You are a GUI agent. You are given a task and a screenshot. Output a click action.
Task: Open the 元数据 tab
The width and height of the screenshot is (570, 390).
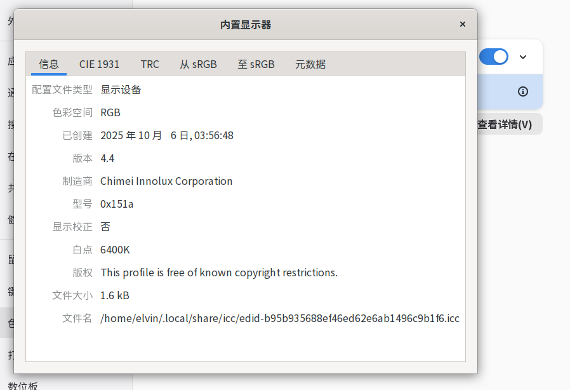(x=310, y=64)
